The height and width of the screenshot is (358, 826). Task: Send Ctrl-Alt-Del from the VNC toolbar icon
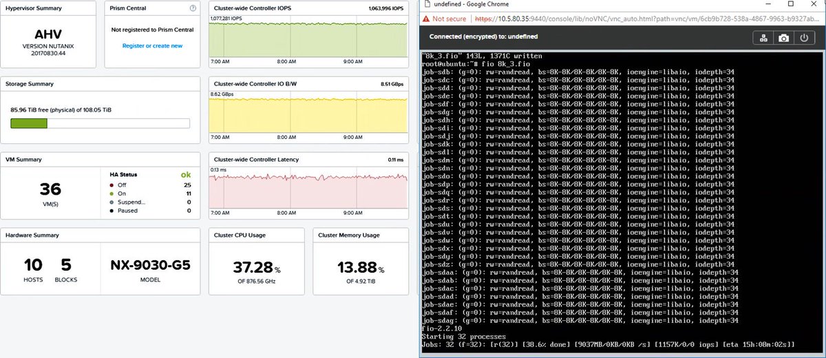[764, 38]
